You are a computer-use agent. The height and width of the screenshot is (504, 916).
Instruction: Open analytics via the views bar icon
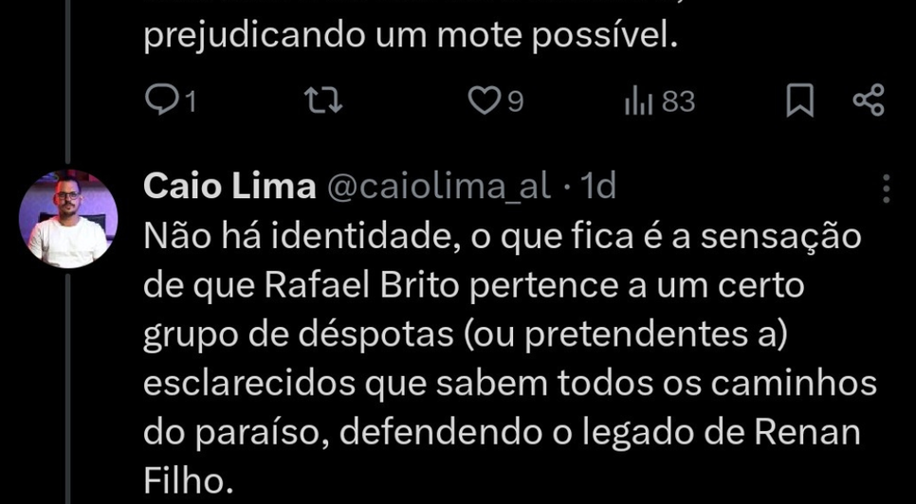639,101
